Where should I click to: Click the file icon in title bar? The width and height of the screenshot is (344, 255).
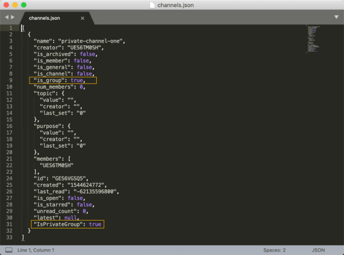click(152, 5)
